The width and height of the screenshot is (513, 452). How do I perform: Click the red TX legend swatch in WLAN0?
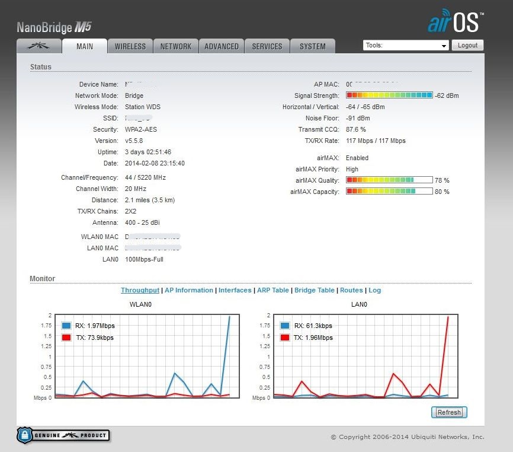[x=66, y=338]
